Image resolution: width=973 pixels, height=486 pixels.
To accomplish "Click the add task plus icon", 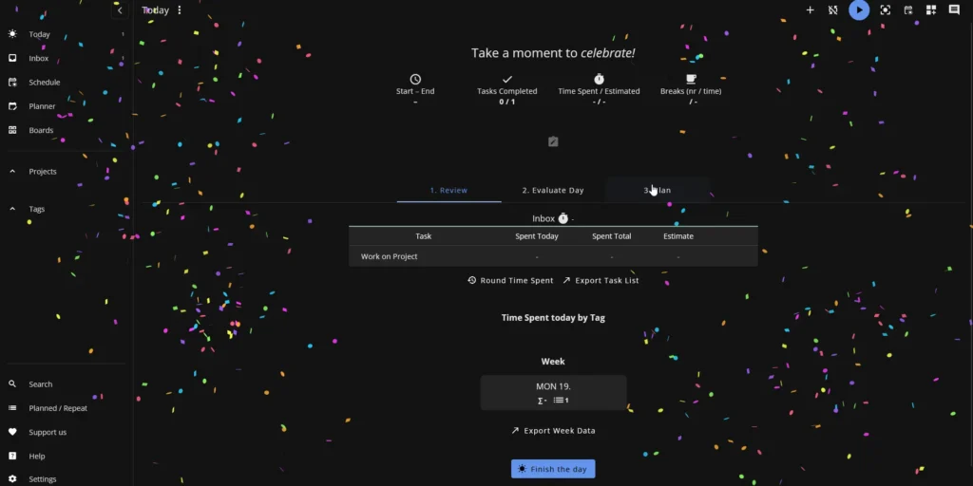I will 810,10.
